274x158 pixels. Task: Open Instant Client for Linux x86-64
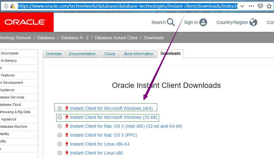[100, 144]
